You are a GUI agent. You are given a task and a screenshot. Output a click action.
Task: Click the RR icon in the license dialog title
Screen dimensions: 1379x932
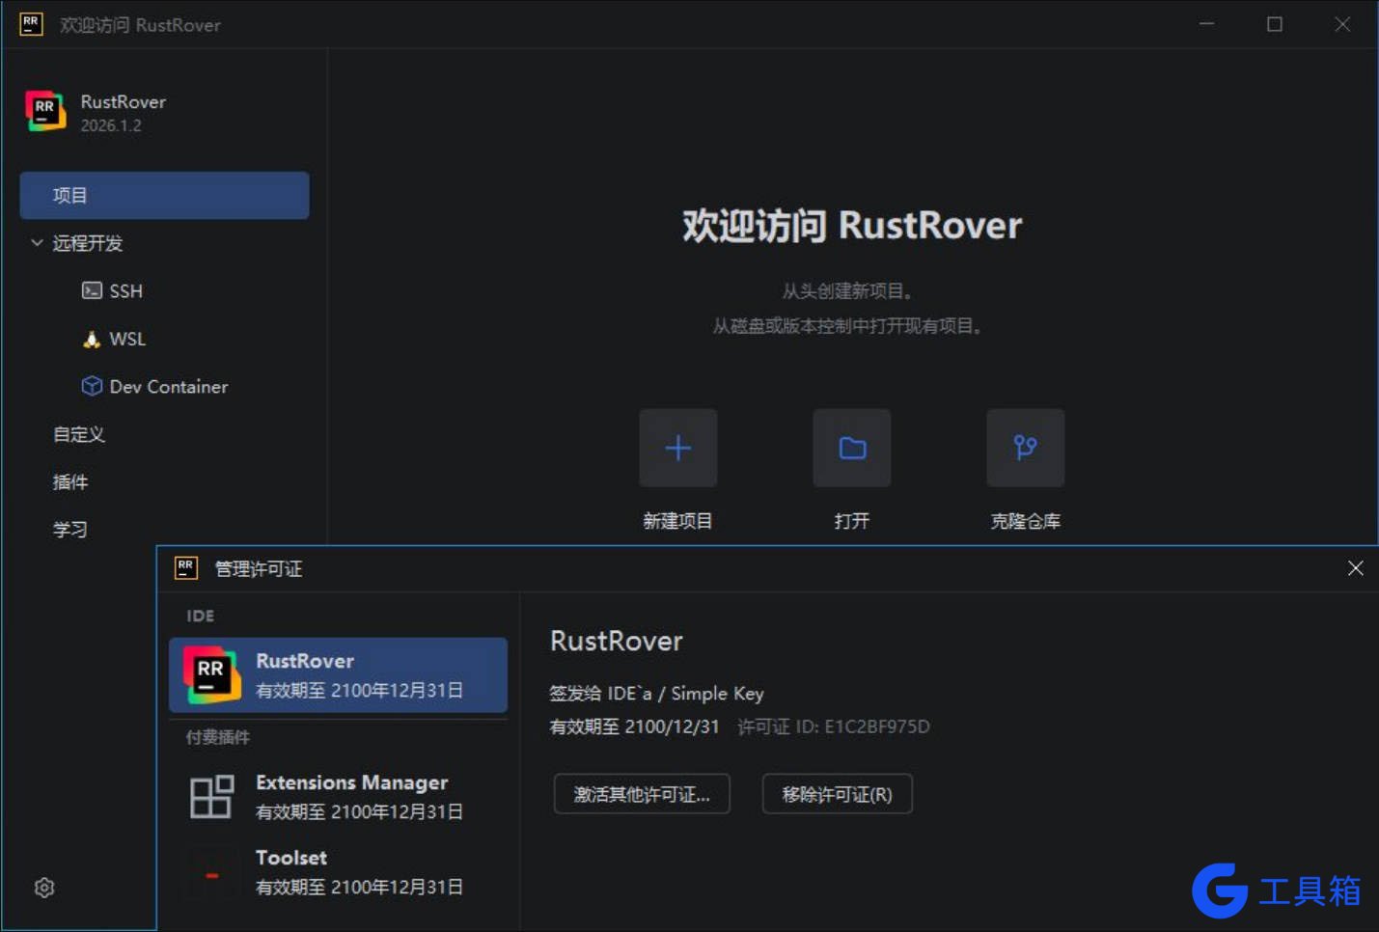186,568
